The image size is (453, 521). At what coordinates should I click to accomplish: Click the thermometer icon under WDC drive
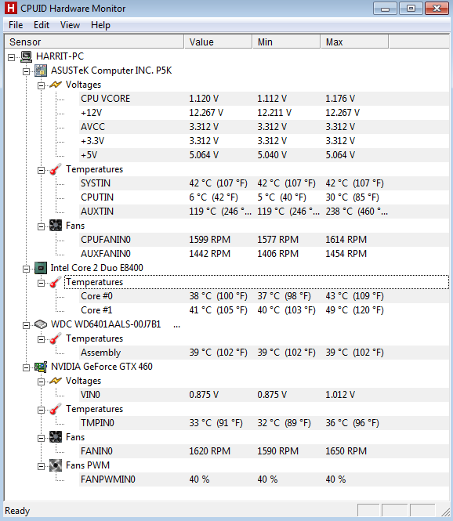(56, 338)
